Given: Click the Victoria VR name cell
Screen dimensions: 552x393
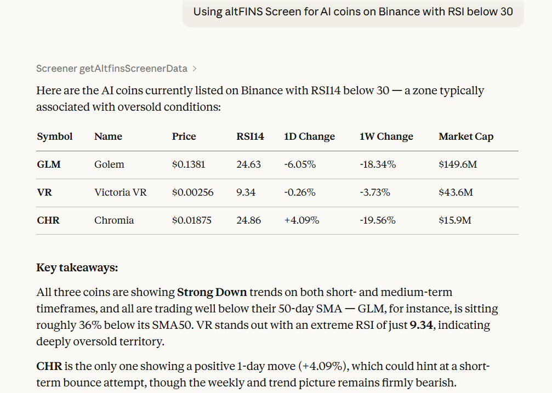Looking at the screenshot, I should (x=121, y=192).
